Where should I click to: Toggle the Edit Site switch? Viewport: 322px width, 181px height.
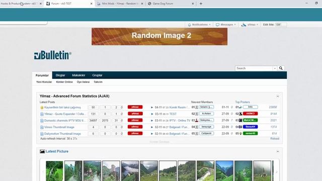(x=281, y=25)
